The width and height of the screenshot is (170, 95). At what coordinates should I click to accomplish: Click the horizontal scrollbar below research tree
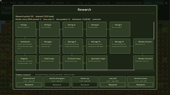[x=75, y=70]
